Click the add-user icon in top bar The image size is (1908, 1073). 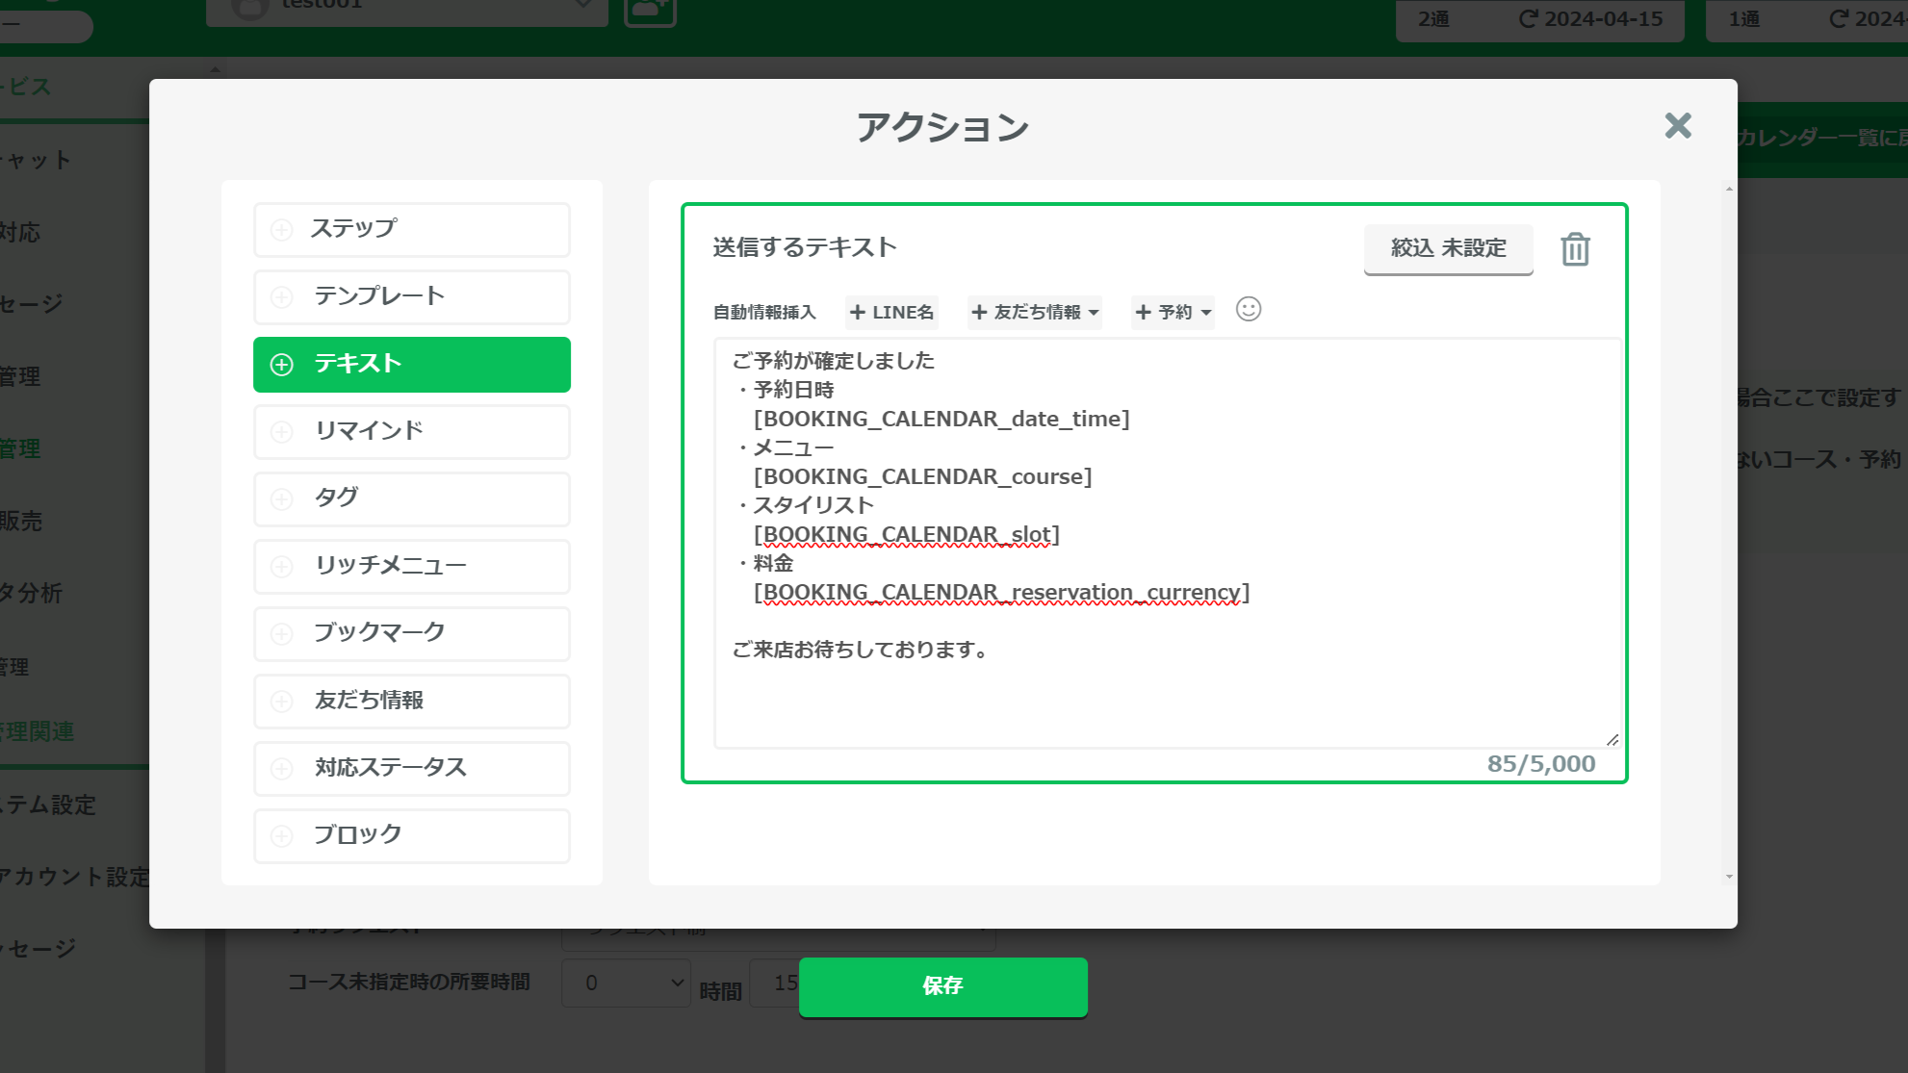point(650,10)
